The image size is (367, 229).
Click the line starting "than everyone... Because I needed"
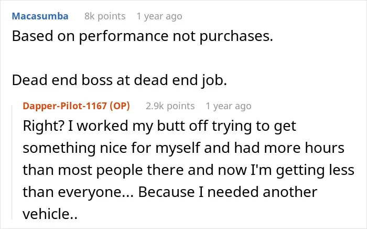click(x=170, y=192)
